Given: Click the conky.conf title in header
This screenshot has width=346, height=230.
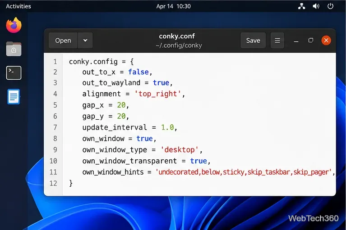Looking at the screenshot, I should point(177,36).
